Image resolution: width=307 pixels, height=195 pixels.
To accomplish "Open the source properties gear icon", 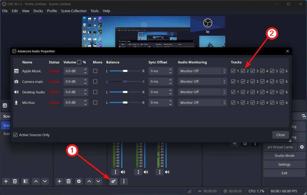I will pos(79,181).
